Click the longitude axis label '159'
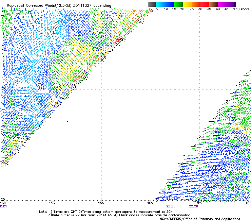Screen dimensions: 251x221 point(150,203)
